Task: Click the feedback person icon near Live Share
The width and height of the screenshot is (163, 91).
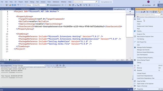Action: point(154,5)
